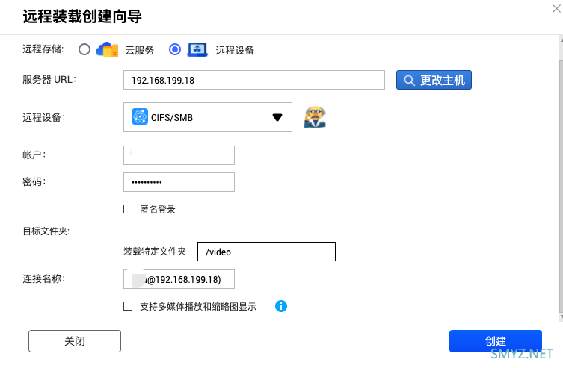
Task: Enable 支持多媒体播放和缩略图显示 checkbox
Action: tap(128, 306)
